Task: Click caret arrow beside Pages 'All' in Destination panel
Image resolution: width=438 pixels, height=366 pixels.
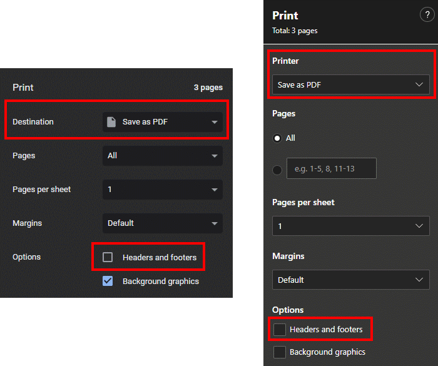Action: 215,156
